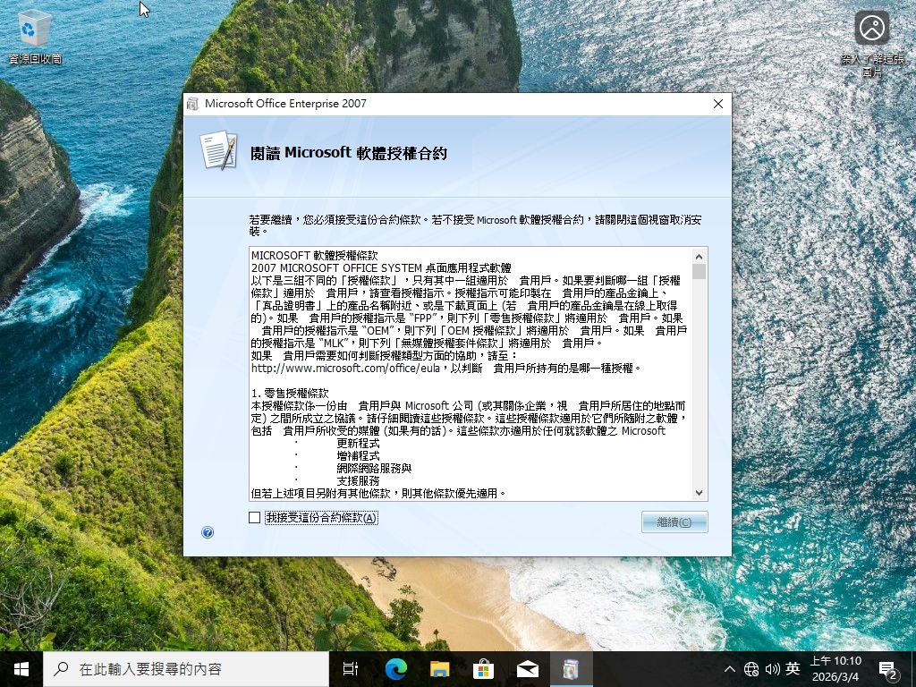The height and width of the screenshot is (687, 916).
Task: Open network status tray icon
Action: pos(751,669)
